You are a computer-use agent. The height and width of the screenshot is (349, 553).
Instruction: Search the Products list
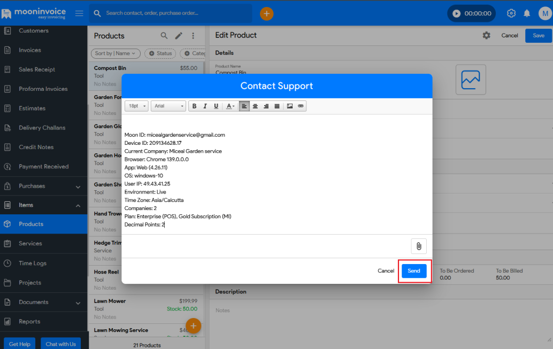[x=164, y=36]
